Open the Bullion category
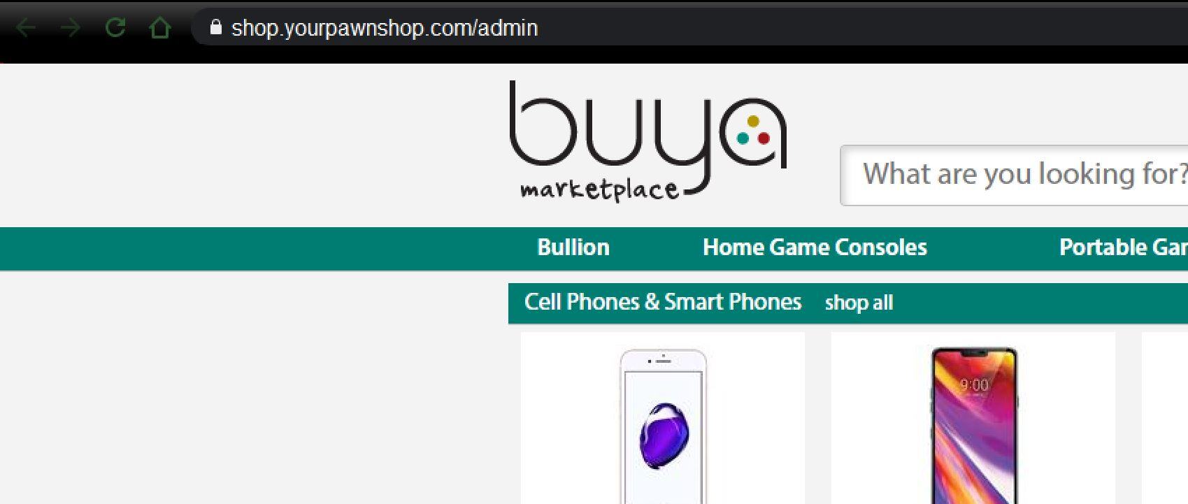The width and height of the screenshot is (1188, 504). coord(573,247)
